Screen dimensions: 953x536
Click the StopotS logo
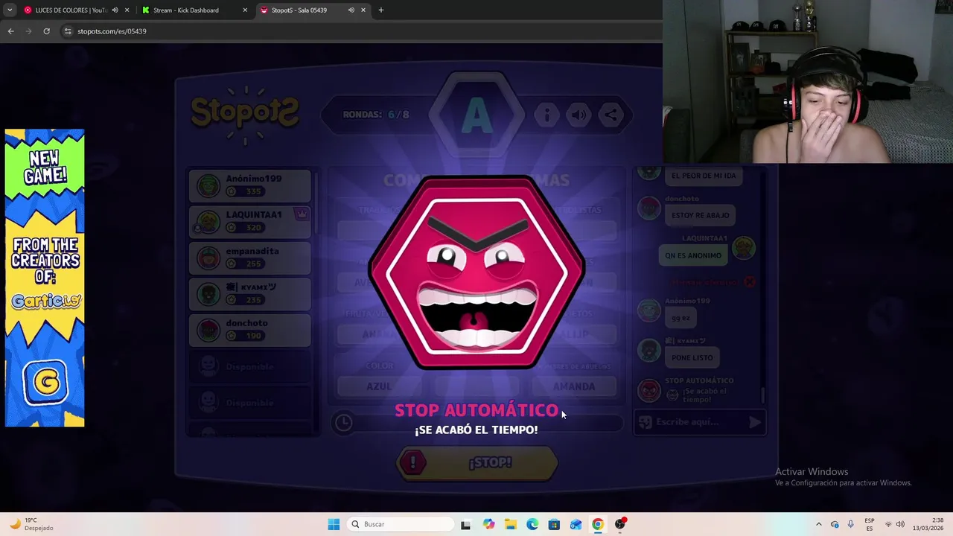point(245,115)
